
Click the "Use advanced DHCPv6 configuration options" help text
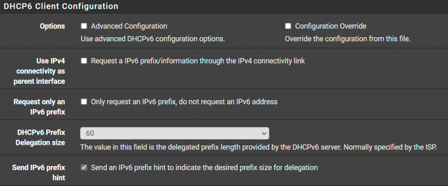[x=153, y=39]
